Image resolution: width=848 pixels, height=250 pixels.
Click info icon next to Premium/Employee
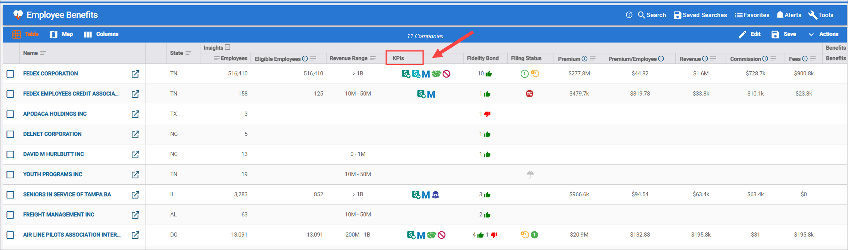[661, 59]
